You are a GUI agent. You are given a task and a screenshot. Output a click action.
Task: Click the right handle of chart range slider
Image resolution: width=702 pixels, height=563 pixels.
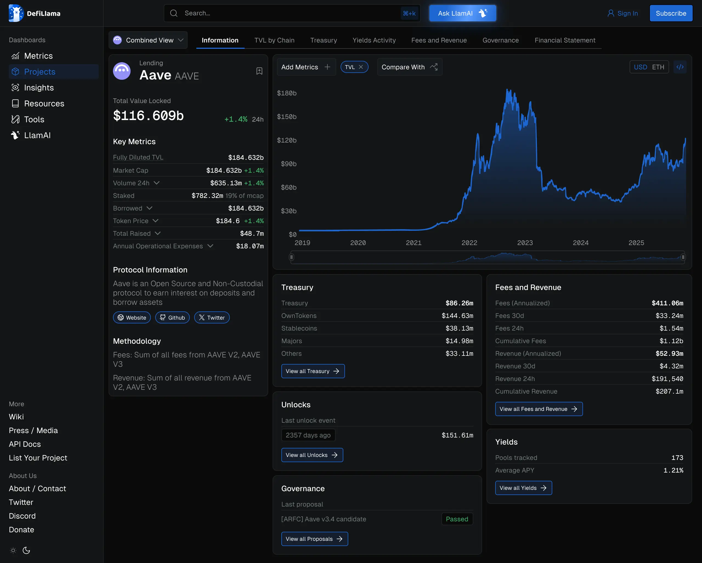click(683, 257)
